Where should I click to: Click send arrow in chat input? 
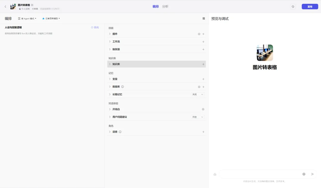312,174
